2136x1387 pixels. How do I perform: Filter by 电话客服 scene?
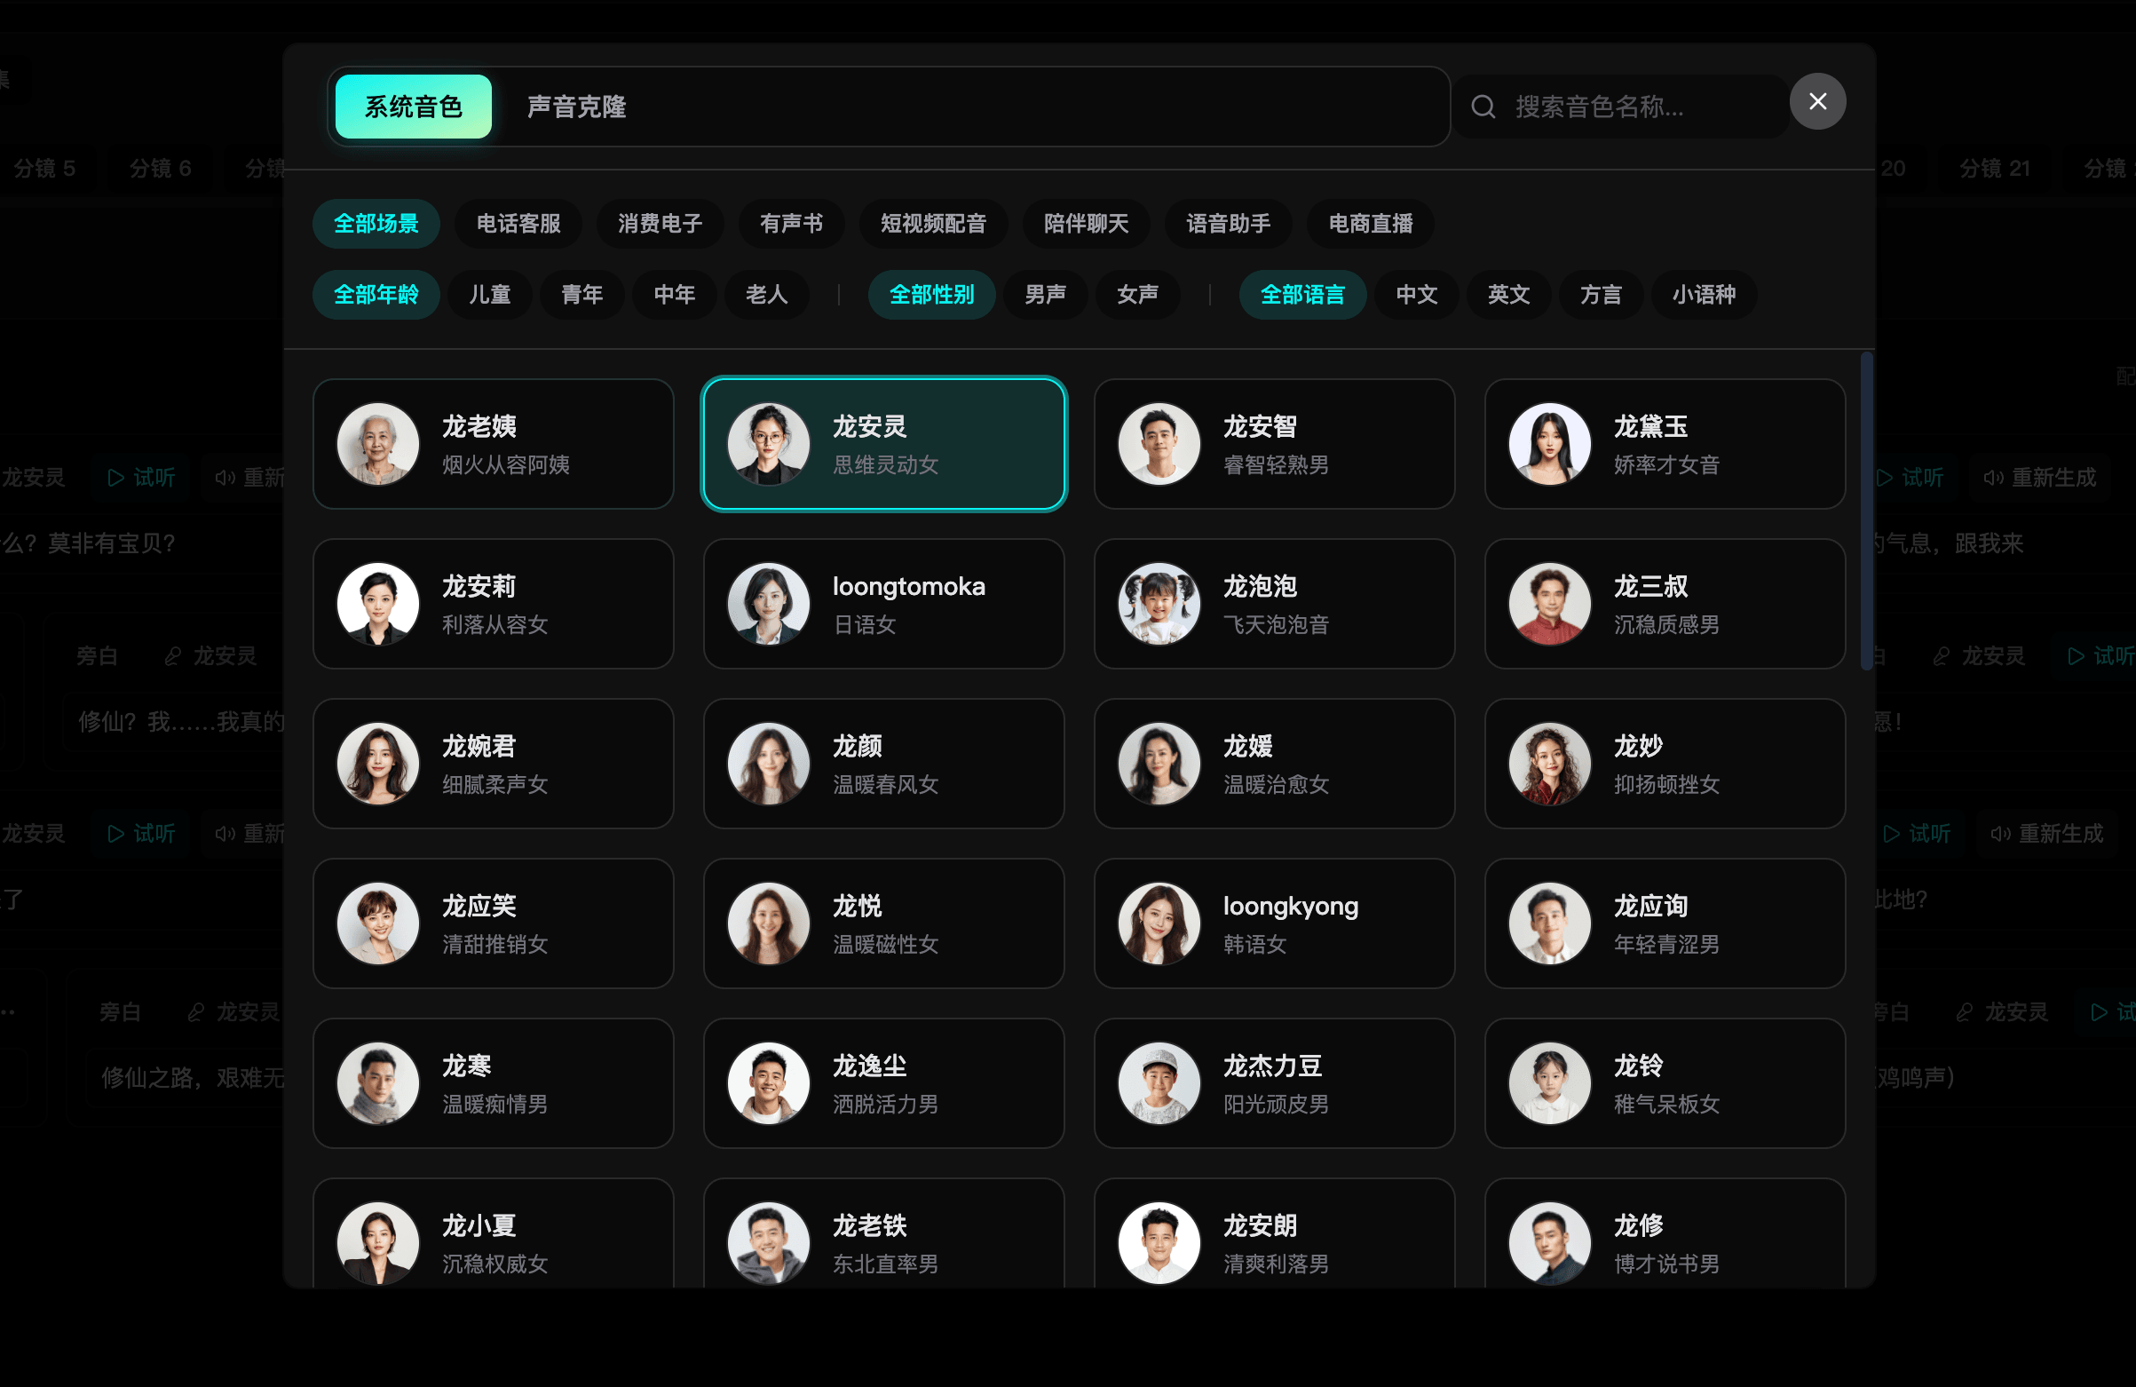(x=518, y=224)
